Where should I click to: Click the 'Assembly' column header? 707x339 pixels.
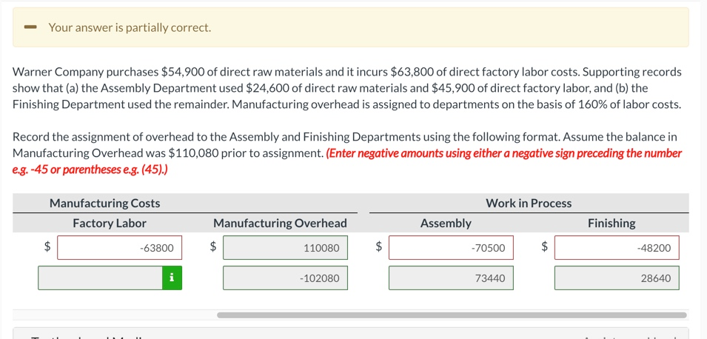tap(446, 223)
